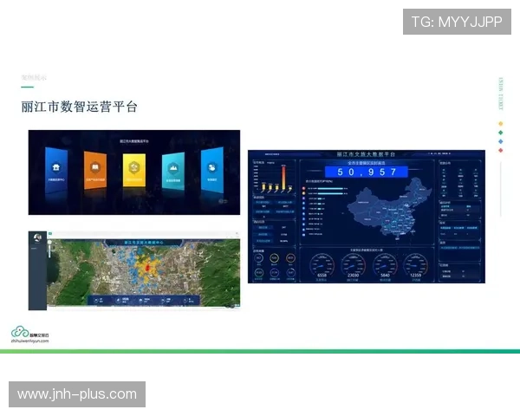Select the red-dot top ranking row
The width and height of the screenshot is (520, 416).
pyautogui.click(x=325, y=188)
